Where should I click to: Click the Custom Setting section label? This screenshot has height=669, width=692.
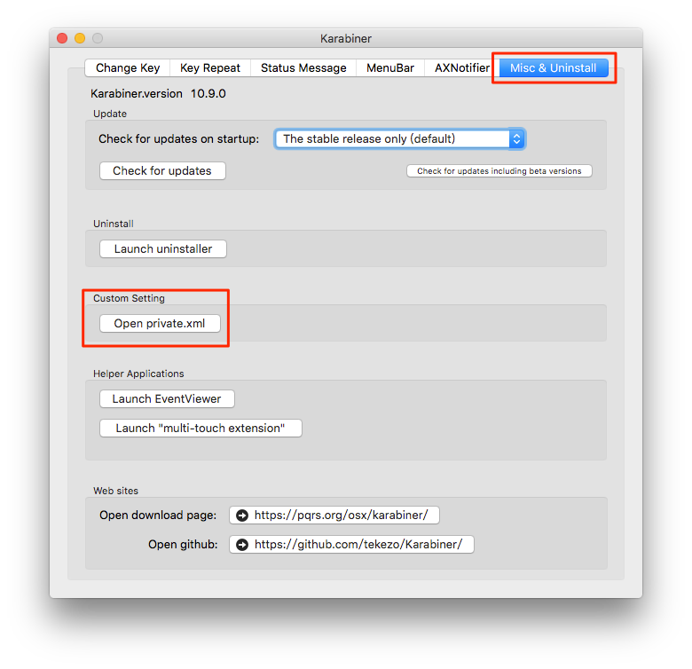(x=129, y=298)
